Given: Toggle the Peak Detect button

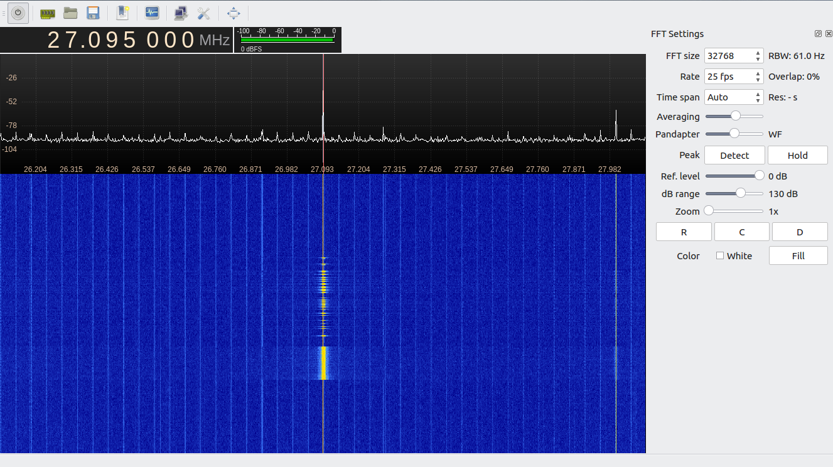Looking at the screenshot, I should (734, 156).
